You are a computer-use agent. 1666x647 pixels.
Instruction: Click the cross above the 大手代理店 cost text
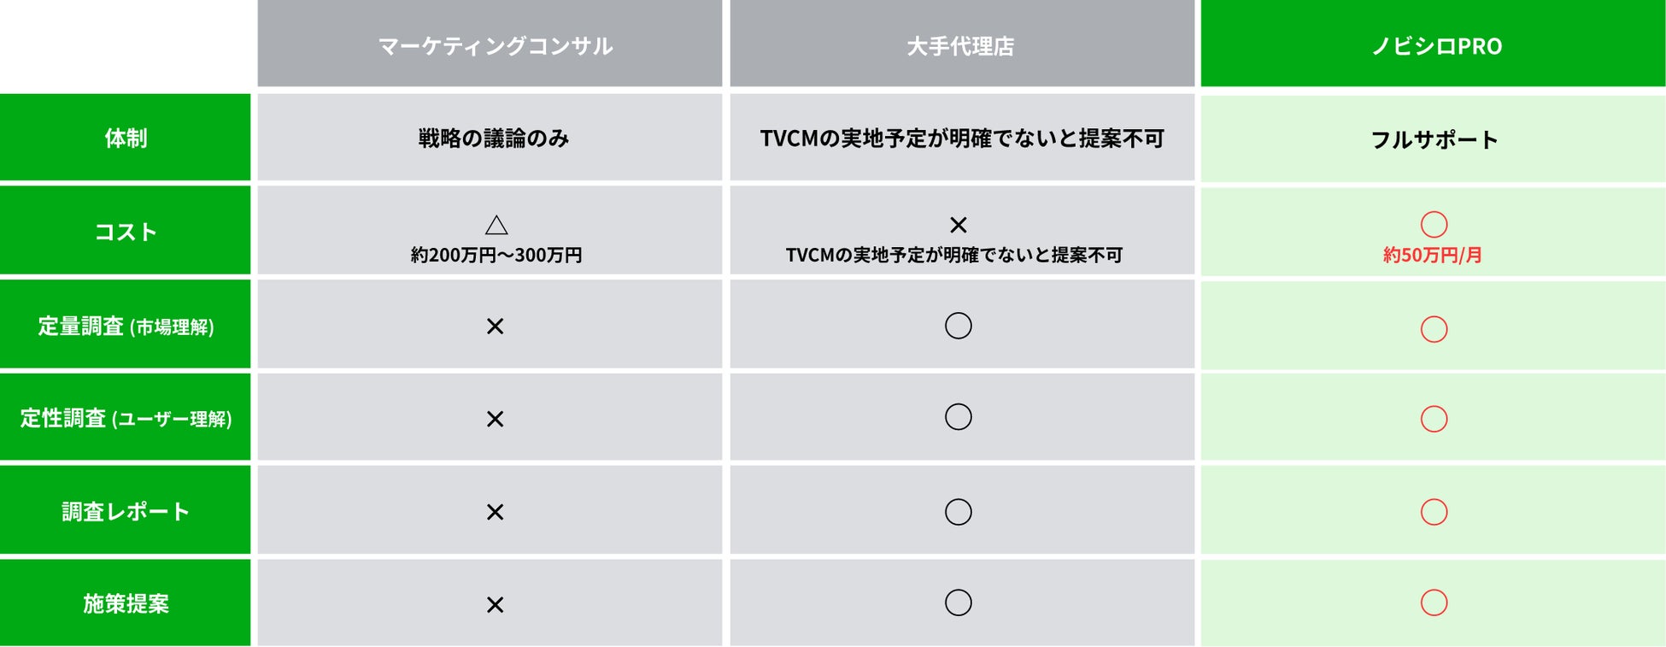(959, 225)
